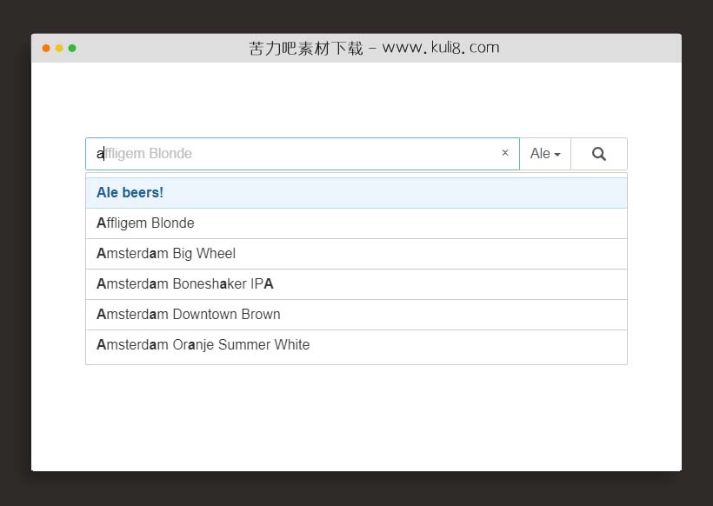Click the green dot in the title bar
713x506 pixels.
click(72, 48)
